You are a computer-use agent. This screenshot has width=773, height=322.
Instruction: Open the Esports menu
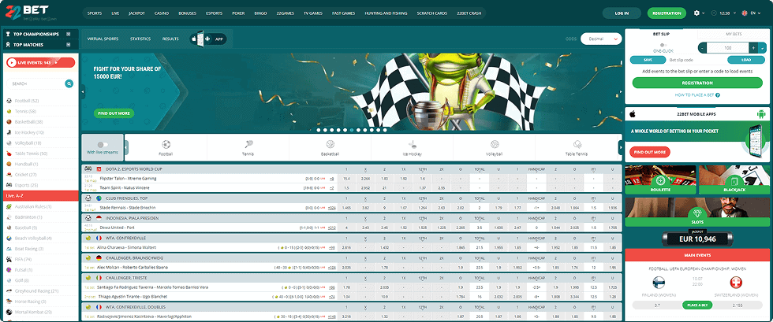pyautogui.click(x=214, y=13)
